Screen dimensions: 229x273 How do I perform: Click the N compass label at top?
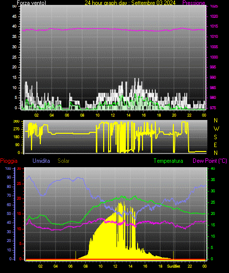(216, 121)
